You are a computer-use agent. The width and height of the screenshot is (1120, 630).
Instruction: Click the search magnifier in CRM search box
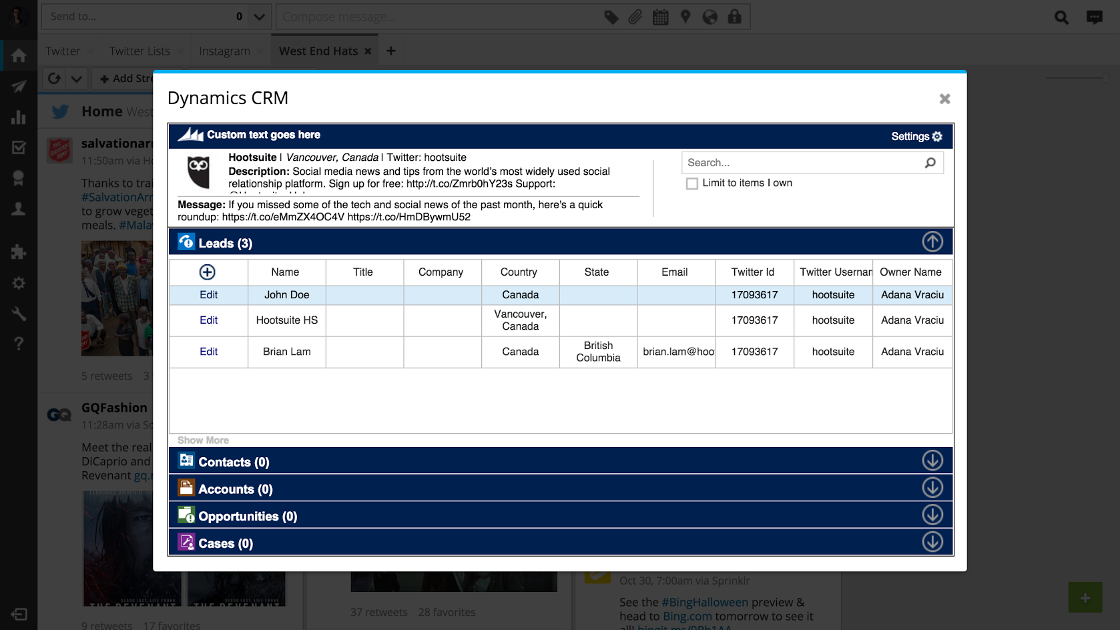[x=930, y=163]
